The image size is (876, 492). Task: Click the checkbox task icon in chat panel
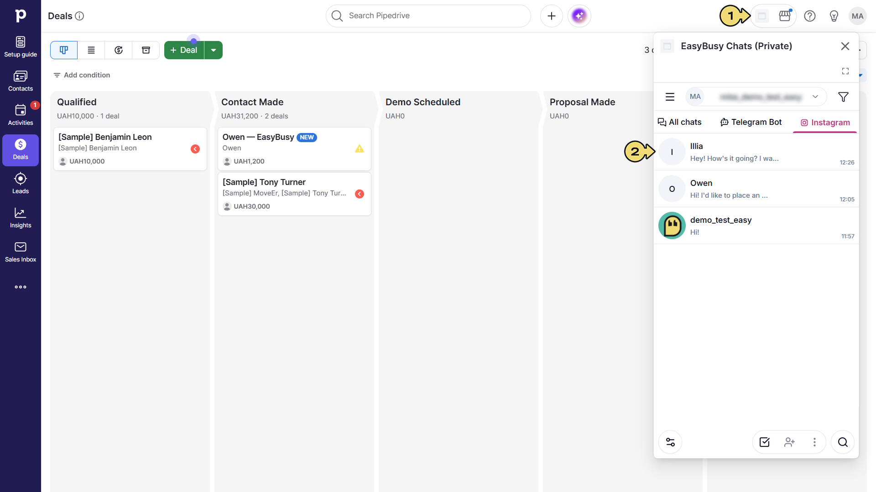click(x=765, y=442)
